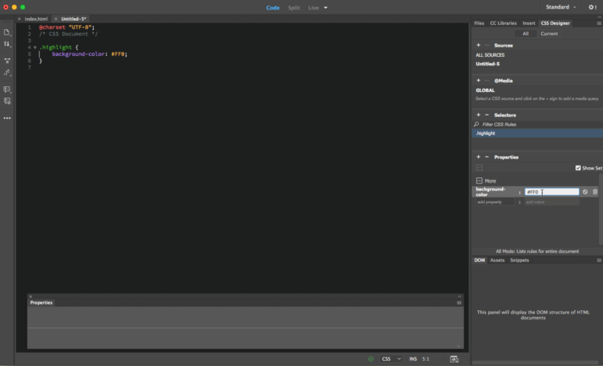Screen dimensions: 603x366
Task: Click the green check status icon
Action: (x=370, y=358)
